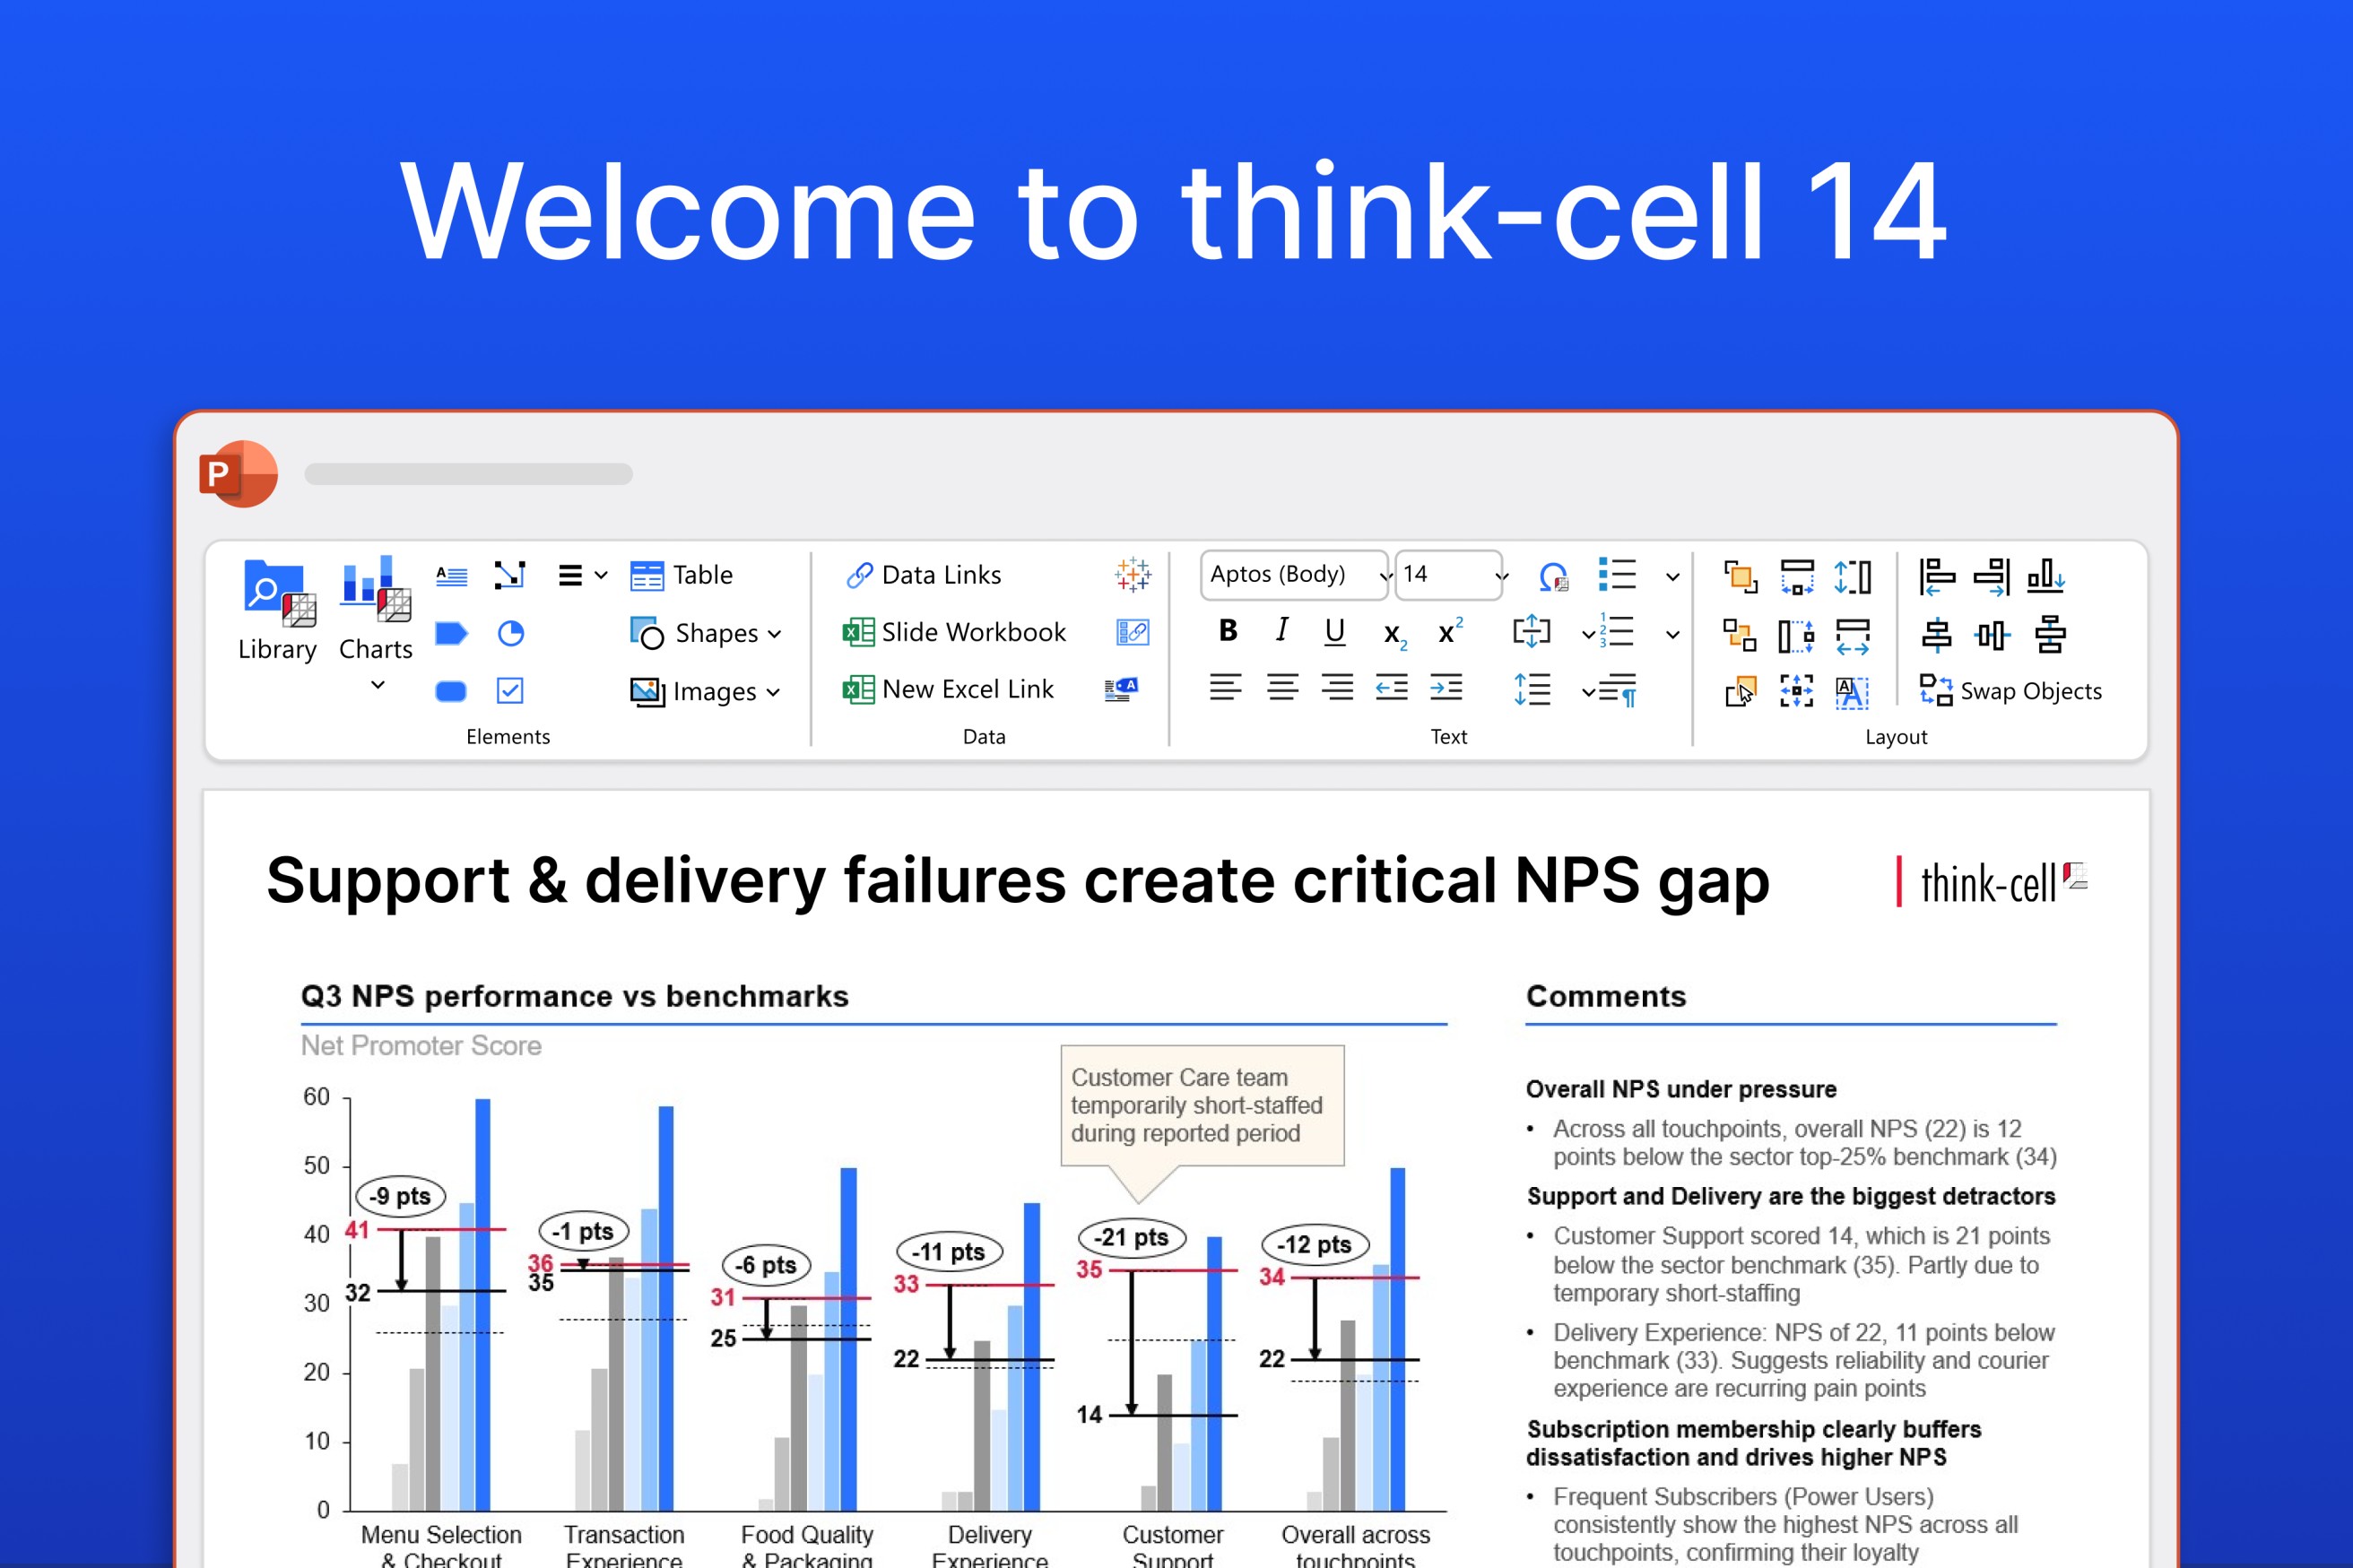The width and height of the screenshot is (2353, 1568).
Task: Click the fit-to-content dashed frame icon
Action: [x=1797, y=691]
